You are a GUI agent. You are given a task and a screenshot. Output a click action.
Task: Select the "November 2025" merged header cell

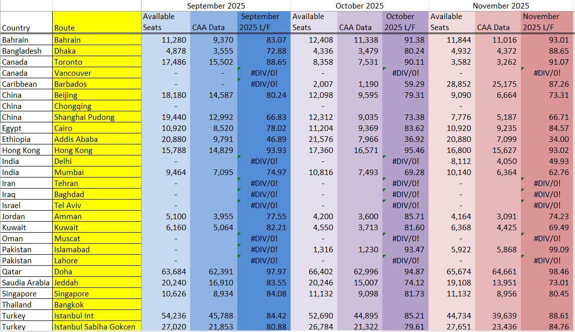(x=501, y=6)
